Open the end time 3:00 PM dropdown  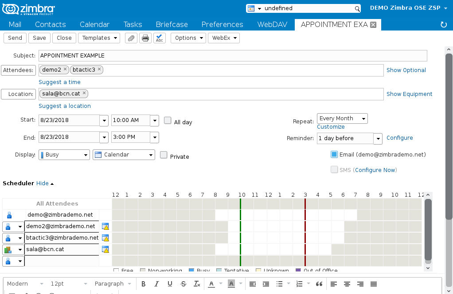tap(155, 137)
